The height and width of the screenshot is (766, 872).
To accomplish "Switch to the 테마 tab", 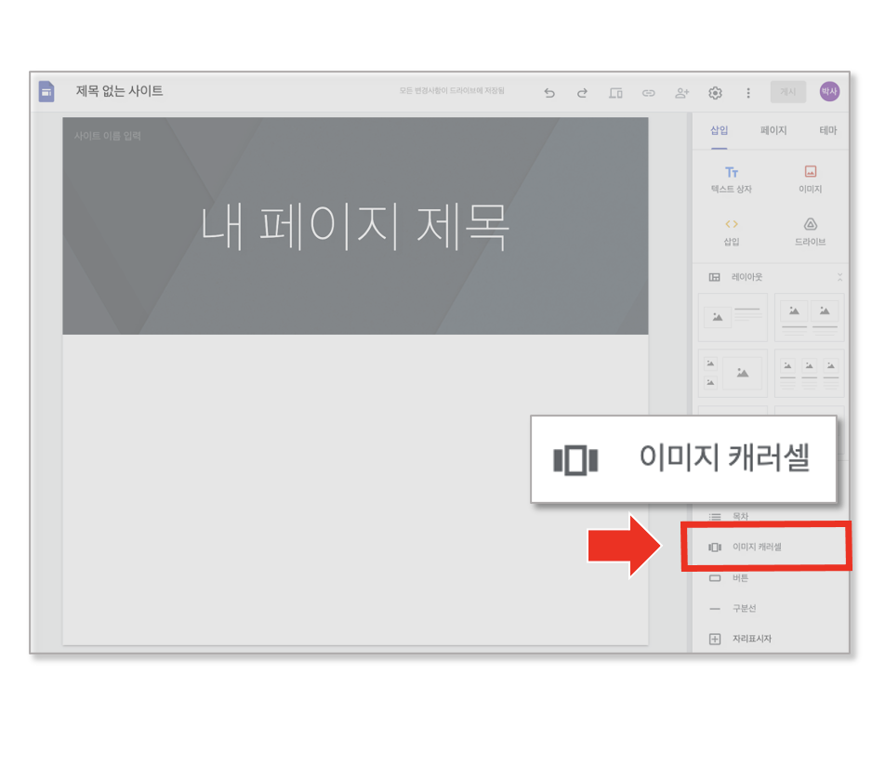I will tap(827, 130).
